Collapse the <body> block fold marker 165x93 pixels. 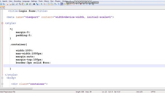2,78
